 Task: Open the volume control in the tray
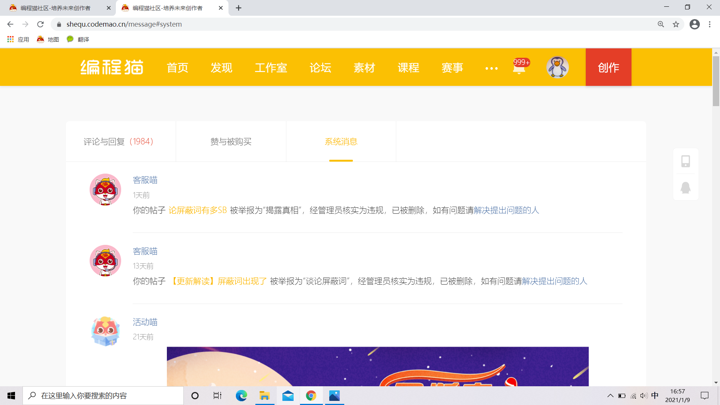644,396
